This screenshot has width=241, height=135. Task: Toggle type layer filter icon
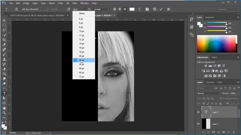tap(225, 88)
